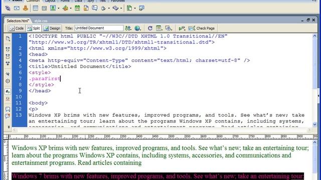Preview in browser using globe icon
This screenshot has height=180, width=321.
coord(137,28)
